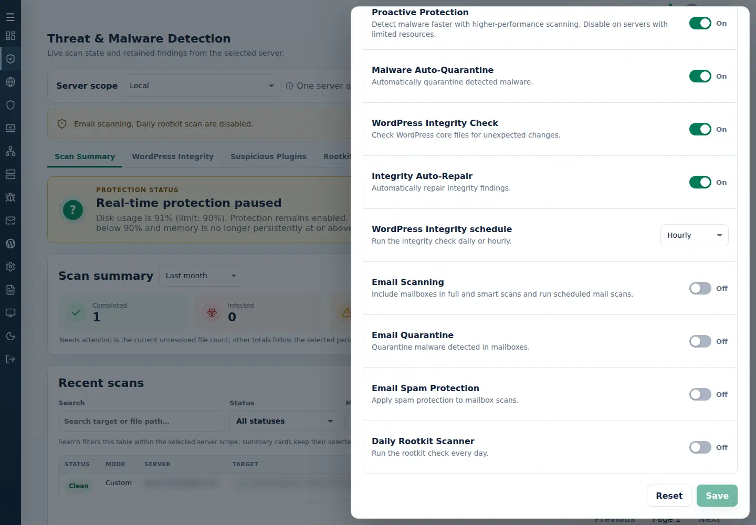Click the Save button
The width and height of the screenshot is (756, 525).
(717, 496)
